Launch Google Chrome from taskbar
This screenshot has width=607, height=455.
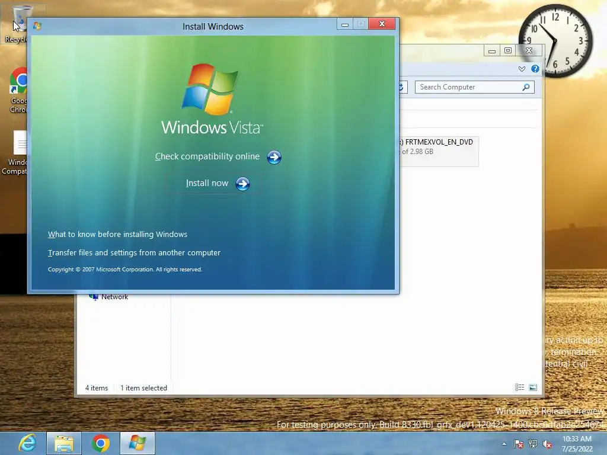[x=101, y=443]
